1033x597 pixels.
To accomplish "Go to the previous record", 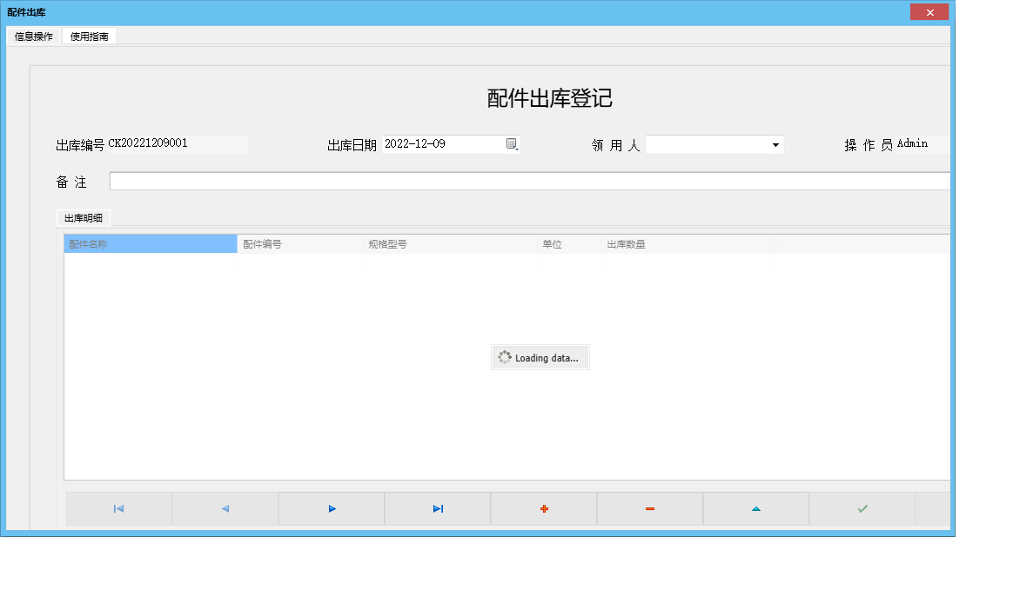I will pyautogui.click(x=225, y=508).
